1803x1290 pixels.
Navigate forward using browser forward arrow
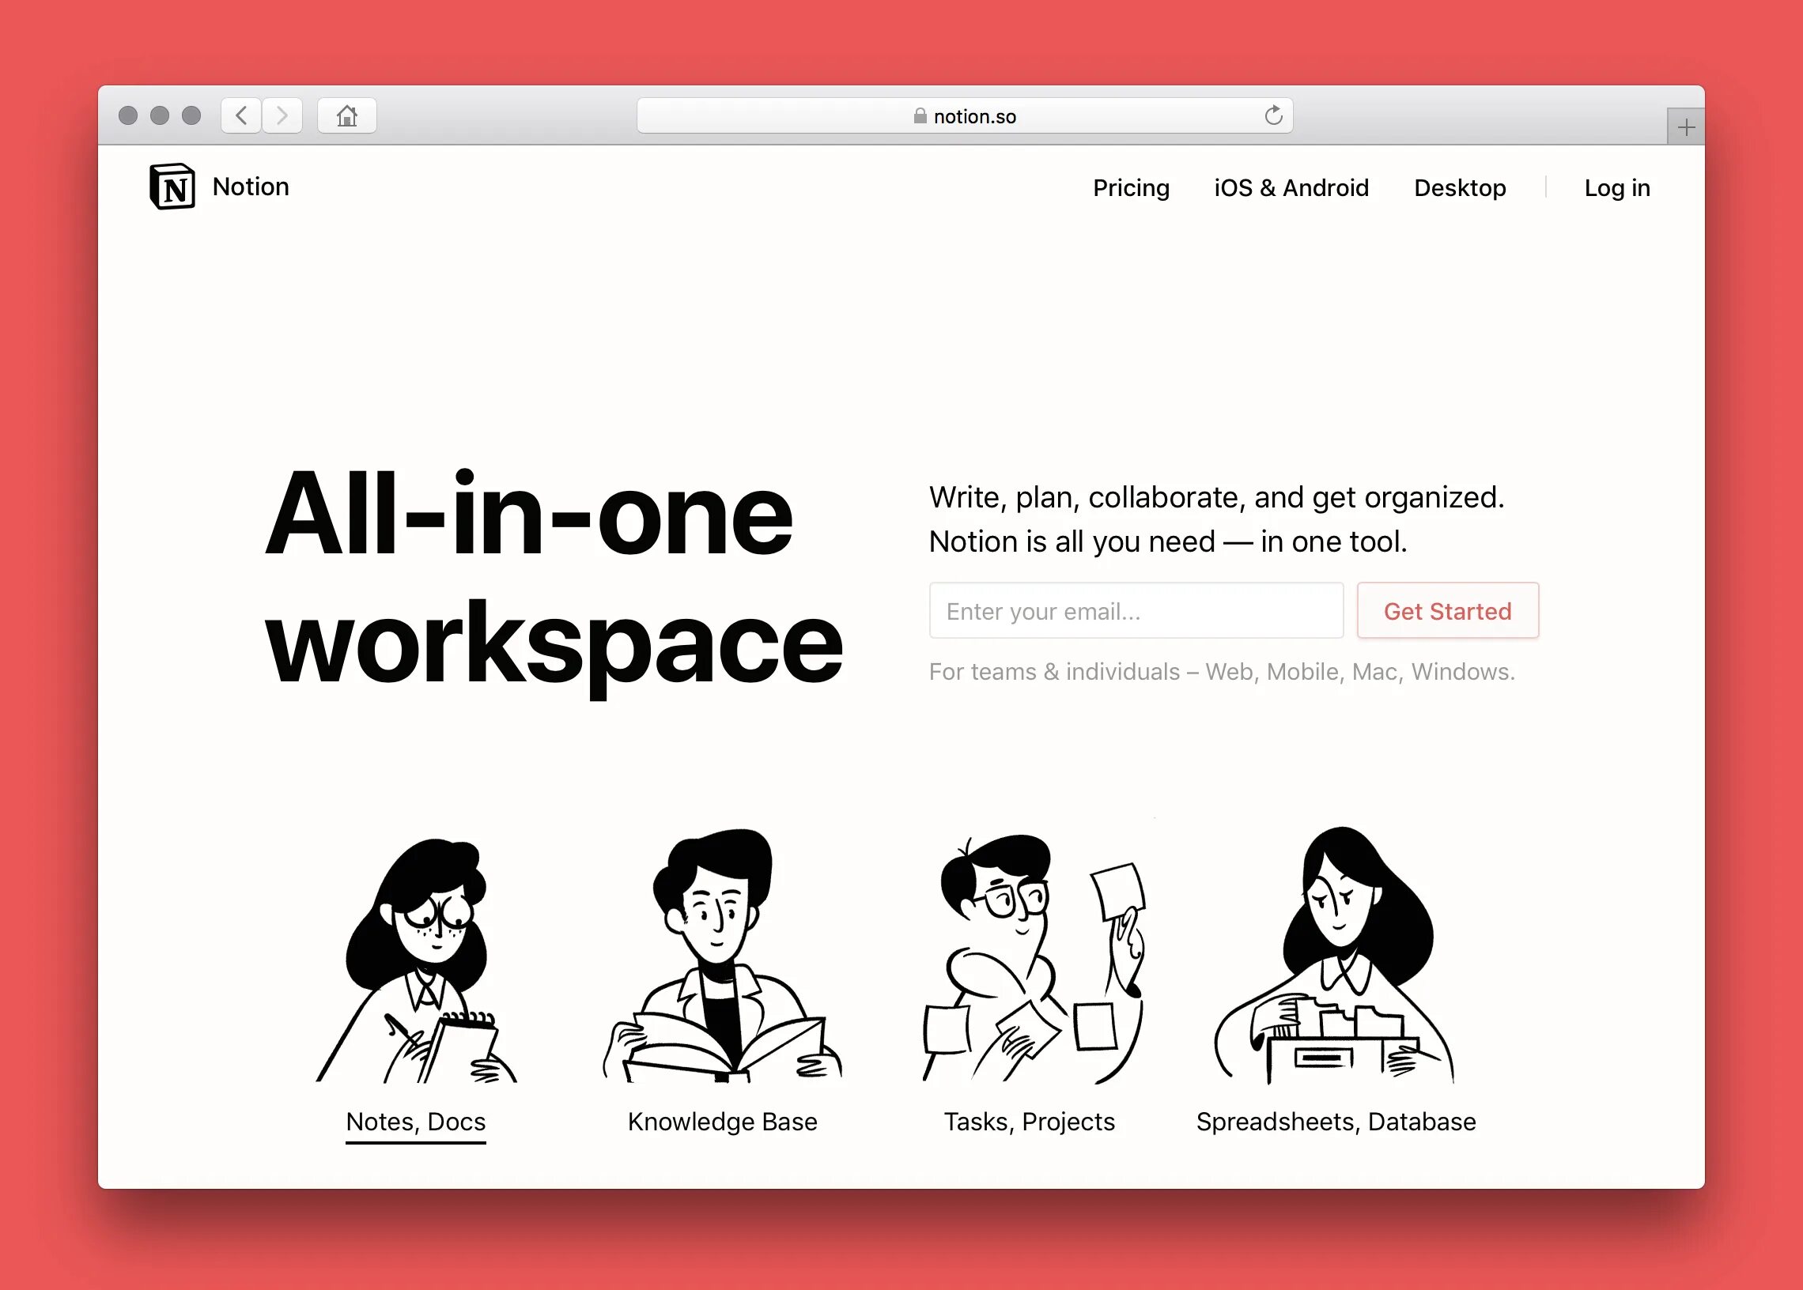[x=281, y=115]
